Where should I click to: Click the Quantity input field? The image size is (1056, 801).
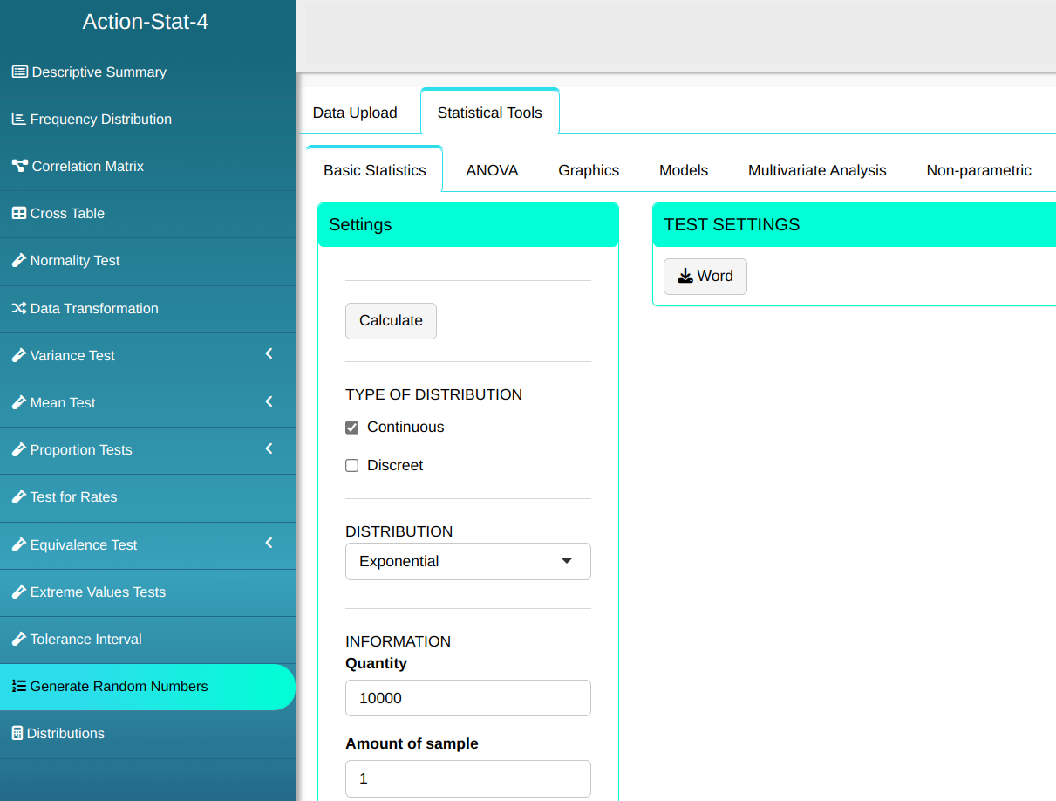click(x=468, y=698)
